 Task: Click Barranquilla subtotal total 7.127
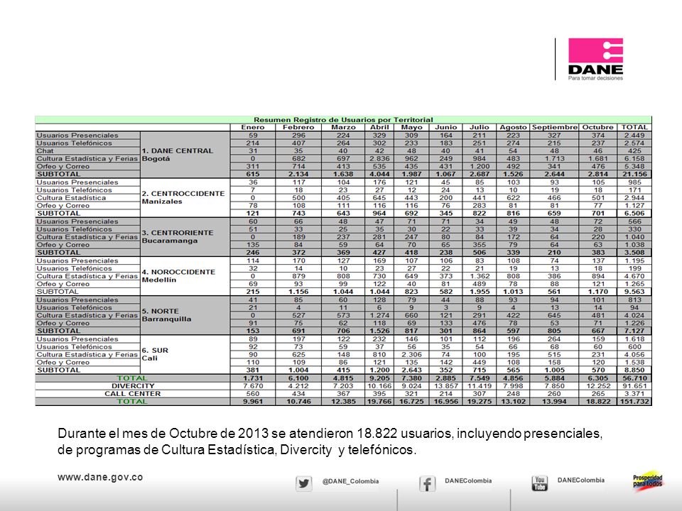tap(634, 331)
